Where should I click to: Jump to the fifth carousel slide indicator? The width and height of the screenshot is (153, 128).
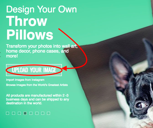[31, 113]
